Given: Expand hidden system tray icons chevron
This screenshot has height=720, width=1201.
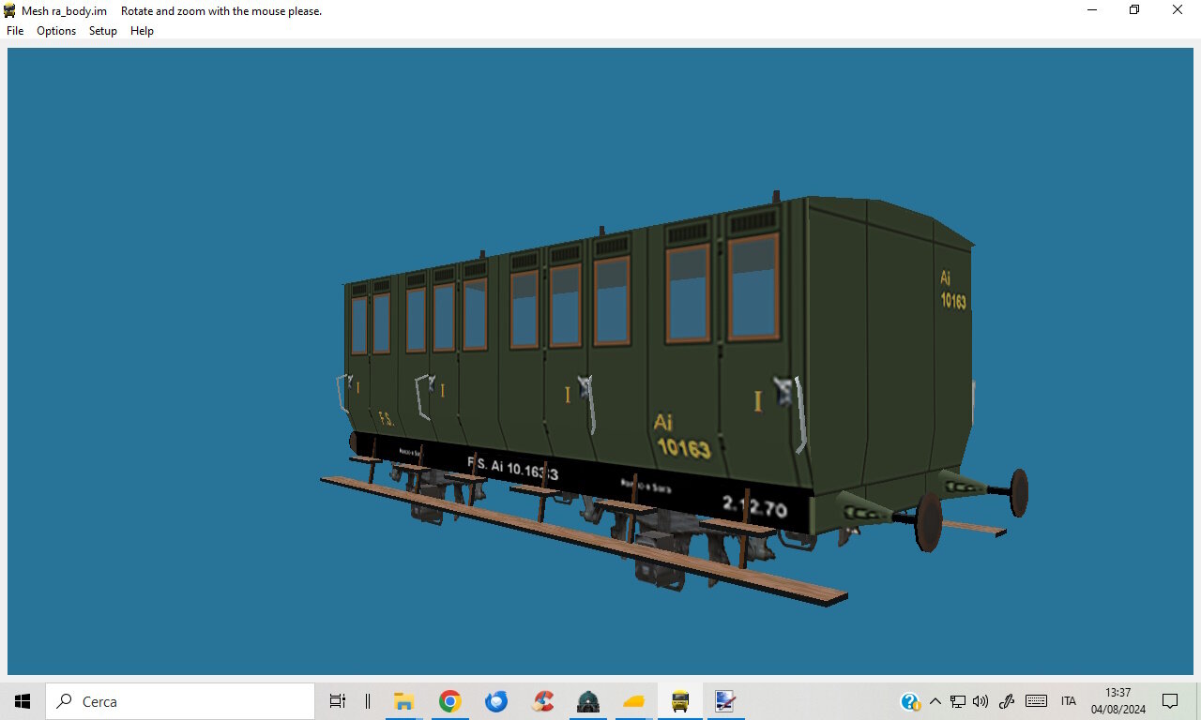Looking at the screenshot, I should (x=935, y=701).
